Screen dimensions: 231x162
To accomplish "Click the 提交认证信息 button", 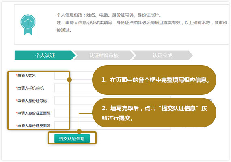I will (72, 138).
